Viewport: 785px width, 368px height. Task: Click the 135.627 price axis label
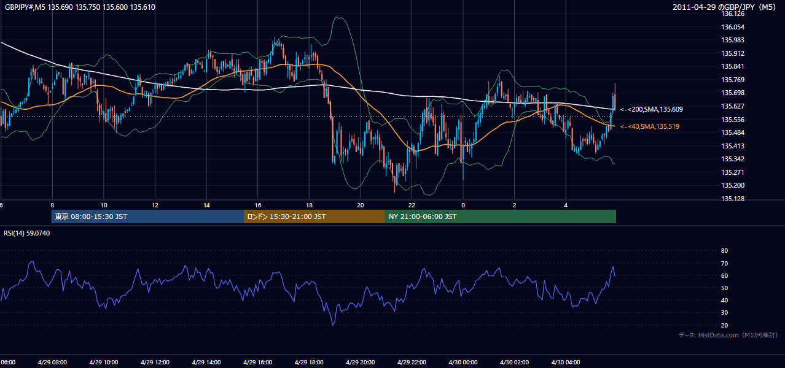pyautogui.click(x=733, y=106)
